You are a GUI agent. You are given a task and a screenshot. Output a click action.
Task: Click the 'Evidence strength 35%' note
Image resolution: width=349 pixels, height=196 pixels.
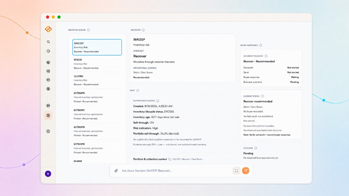170,144
